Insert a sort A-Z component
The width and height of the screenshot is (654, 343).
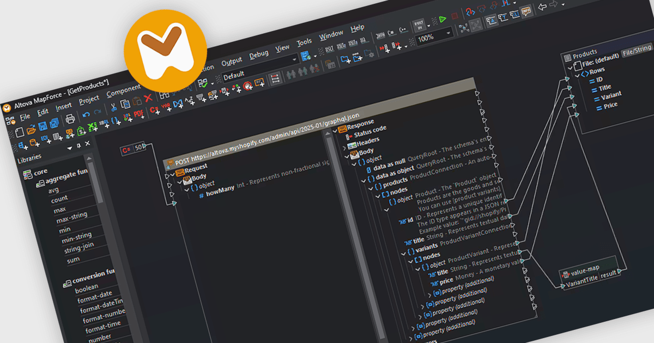tap(189, 101)
